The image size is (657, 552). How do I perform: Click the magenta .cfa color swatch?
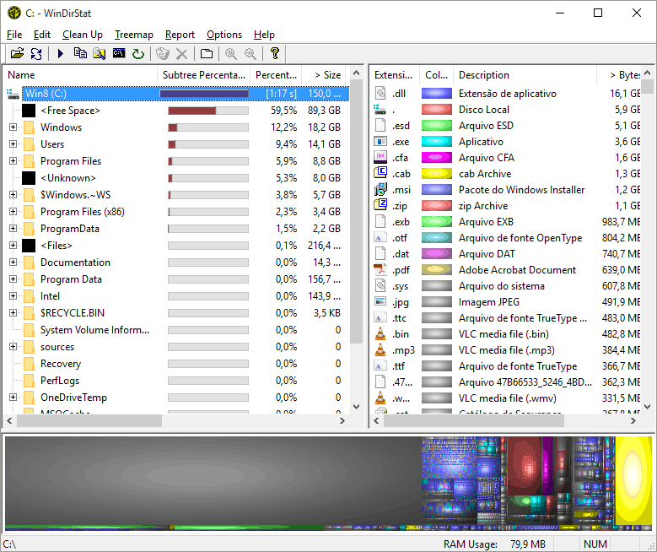tap(437, 157)
